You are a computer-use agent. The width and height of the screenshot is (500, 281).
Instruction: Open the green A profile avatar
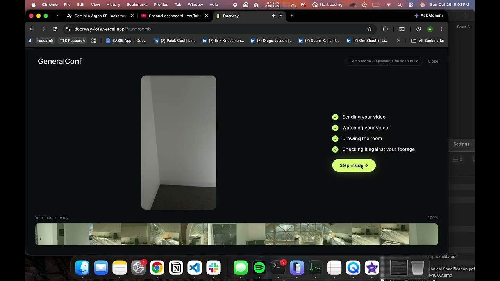point(430,29)
